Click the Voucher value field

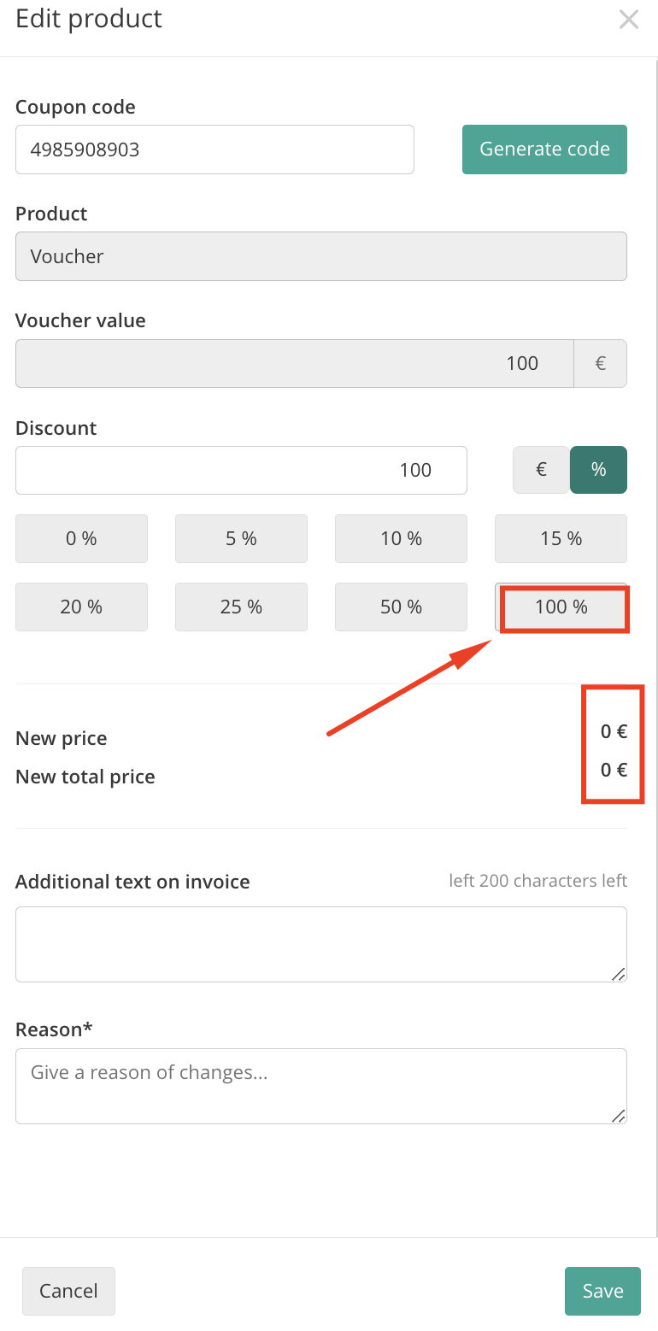pyautogui.click(x=294, y=363)
